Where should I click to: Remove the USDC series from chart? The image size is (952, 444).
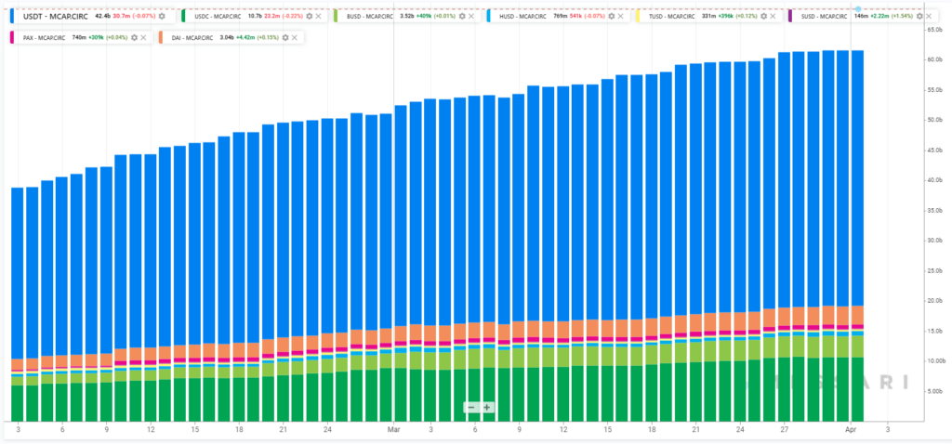[321, 16]
